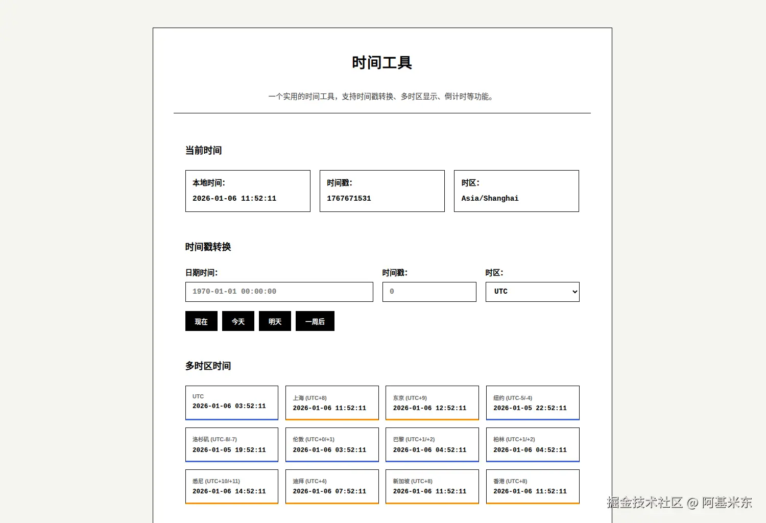Select the 上海 (UTC+8) time card
Image resolution: width=766 pixels, height=523 pixels.
(x=332, y=403)
